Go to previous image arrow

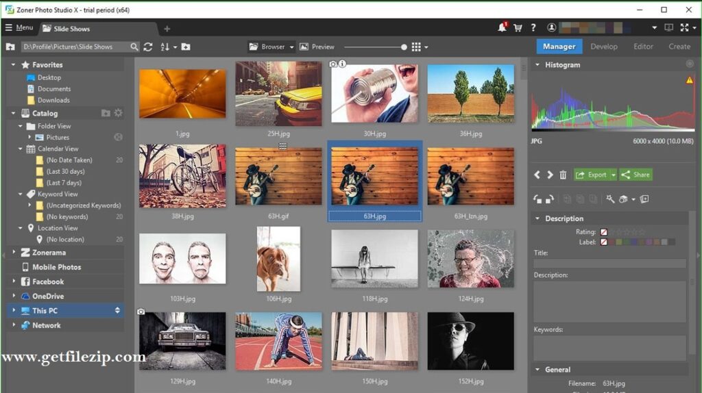pyautogui.click(x=537, y=175)
